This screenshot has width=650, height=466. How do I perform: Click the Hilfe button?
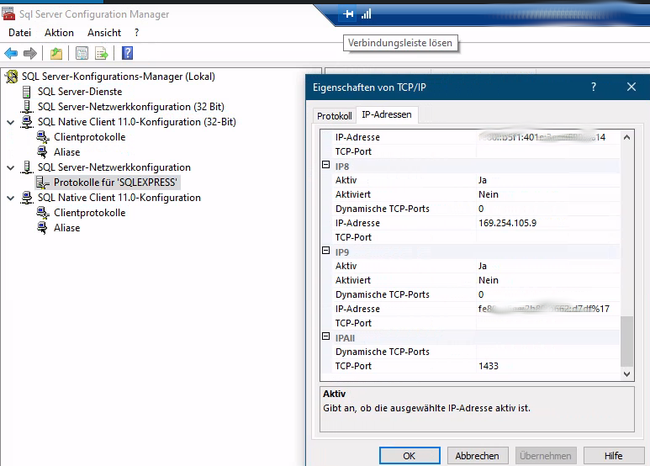point(613,456)
